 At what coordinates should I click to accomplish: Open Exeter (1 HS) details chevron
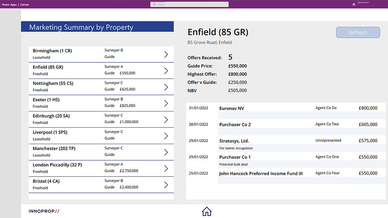tap(166, 103)
